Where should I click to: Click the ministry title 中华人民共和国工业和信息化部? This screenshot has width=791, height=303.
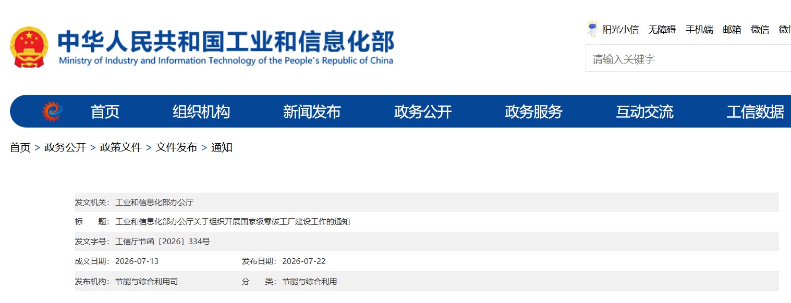[226, 42]
